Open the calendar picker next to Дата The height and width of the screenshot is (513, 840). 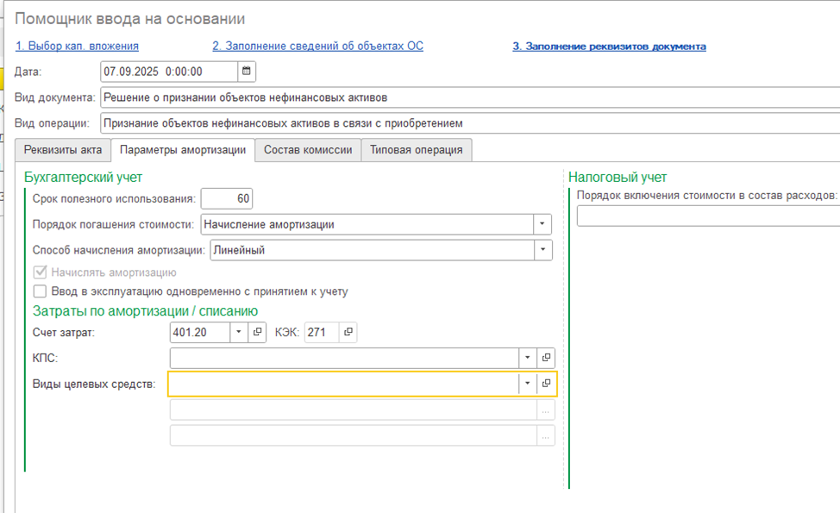coord(247,72)
